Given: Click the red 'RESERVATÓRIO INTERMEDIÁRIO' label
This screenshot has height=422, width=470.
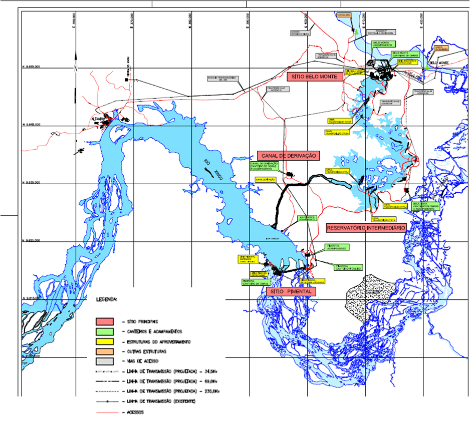Looking at the screenshot, I should point(366,228).
